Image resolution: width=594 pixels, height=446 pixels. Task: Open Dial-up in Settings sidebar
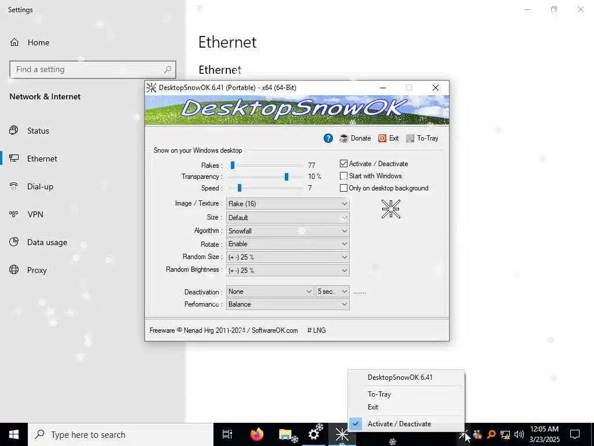coord(93,186)
